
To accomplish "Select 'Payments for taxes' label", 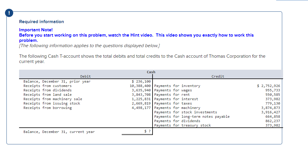I will pos(173,103).
